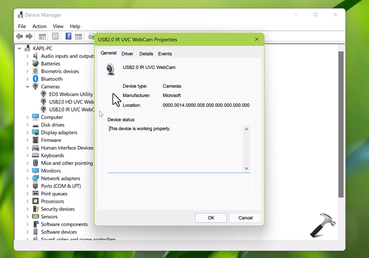
Task: Switch to the Driver tab
Action: [x=127, y=54]
